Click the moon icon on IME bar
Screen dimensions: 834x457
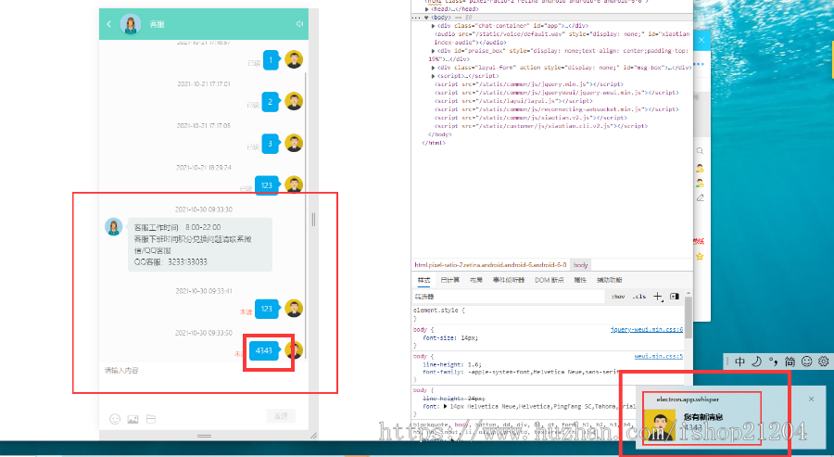click(756, 362)
